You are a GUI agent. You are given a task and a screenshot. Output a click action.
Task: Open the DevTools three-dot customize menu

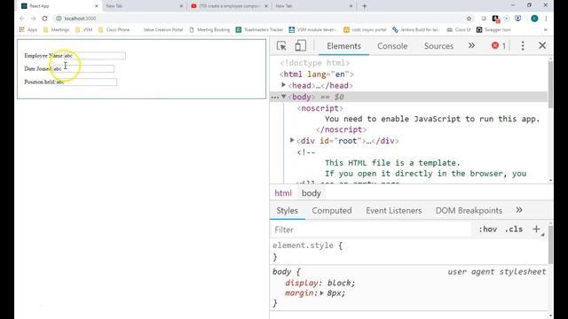[523, 45]
